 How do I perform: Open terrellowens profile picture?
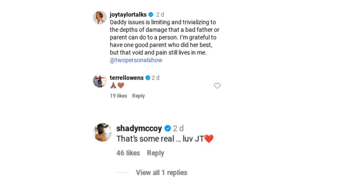[x=100, y=81]
